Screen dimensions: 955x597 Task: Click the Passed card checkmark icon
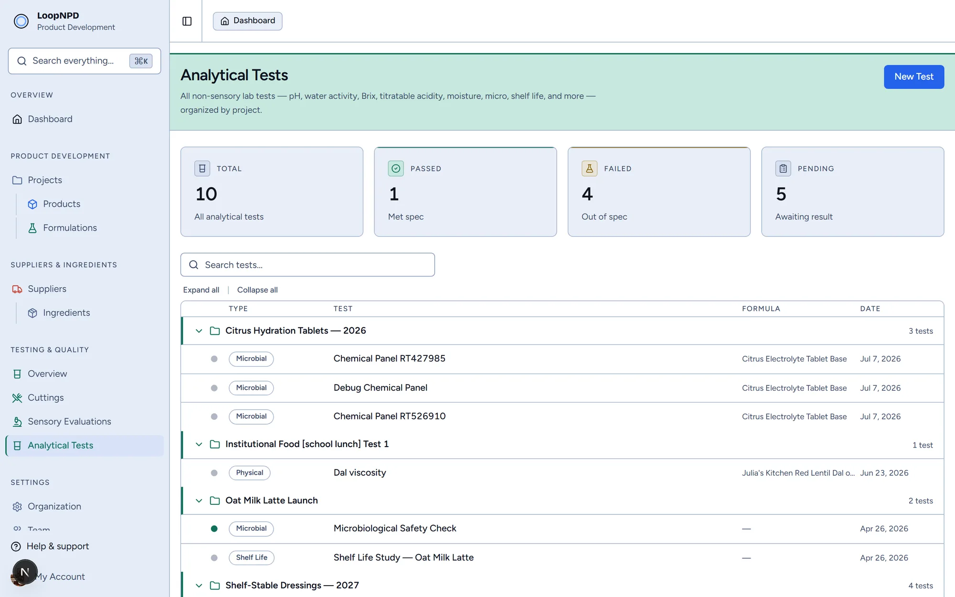[396, 168]
